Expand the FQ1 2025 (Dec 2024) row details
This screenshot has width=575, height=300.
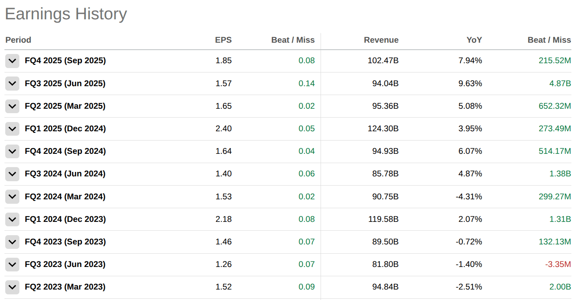click(x=12, y=128)
